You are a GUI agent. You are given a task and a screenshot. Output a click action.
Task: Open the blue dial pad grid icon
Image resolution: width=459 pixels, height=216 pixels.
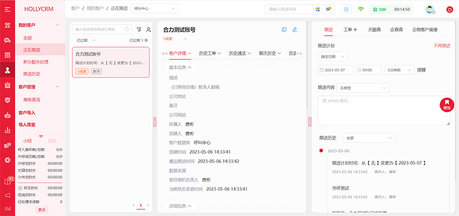(x=347, y=9)
